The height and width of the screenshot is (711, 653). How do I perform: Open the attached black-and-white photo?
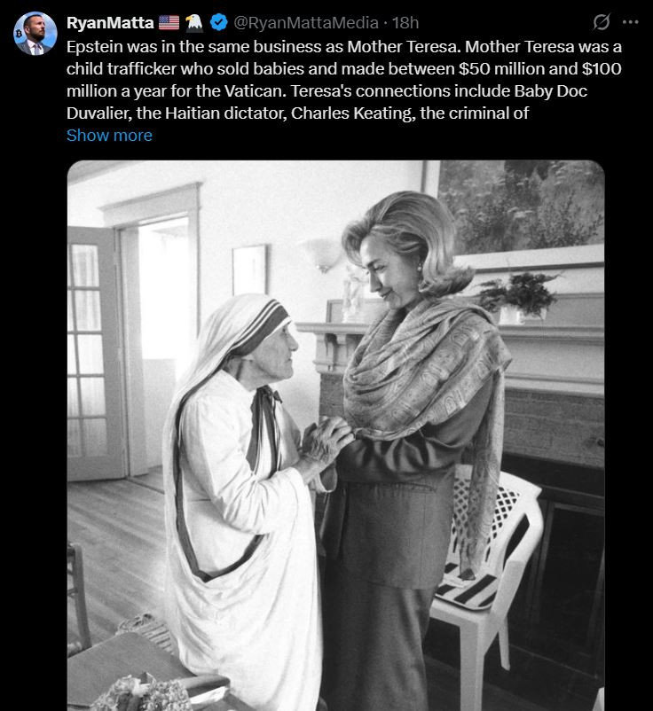click(335, 435)
